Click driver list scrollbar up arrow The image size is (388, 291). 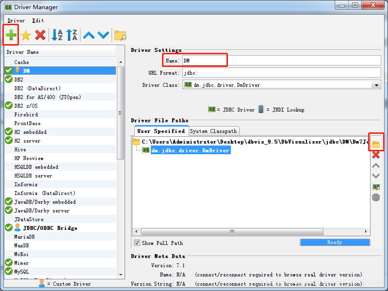(121, 62)
